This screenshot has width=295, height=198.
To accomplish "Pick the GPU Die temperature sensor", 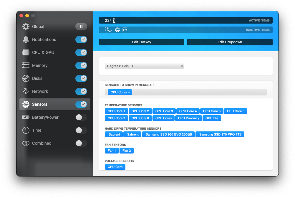I will click(x=212, y=118).
